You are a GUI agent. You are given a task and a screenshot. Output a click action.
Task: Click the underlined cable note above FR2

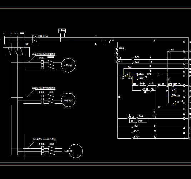pyautogui.click(x=44, y=88)
